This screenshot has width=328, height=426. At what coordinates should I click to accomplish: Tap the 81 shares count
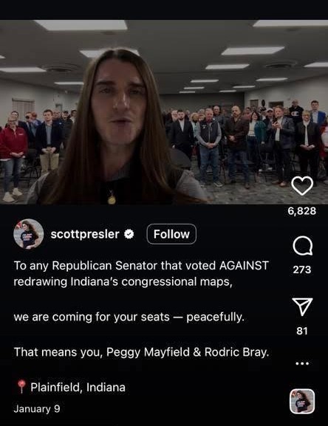click(302, 331)
